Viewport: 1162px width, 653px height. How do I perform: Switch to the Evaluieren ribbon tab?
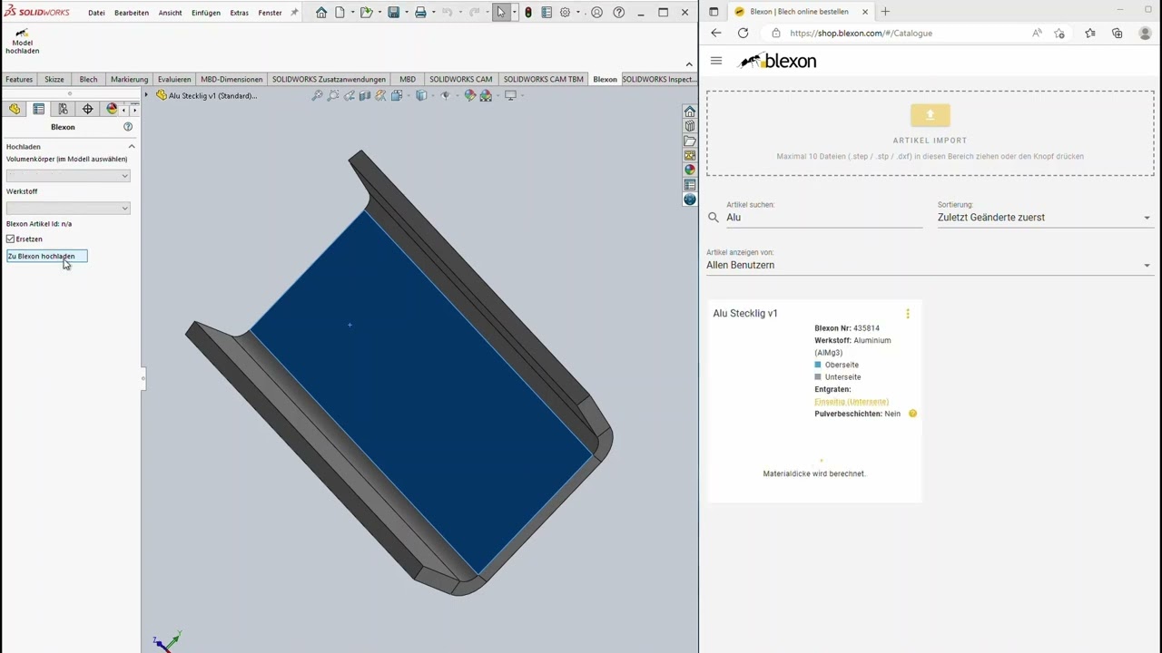click(x=174, y=80)
